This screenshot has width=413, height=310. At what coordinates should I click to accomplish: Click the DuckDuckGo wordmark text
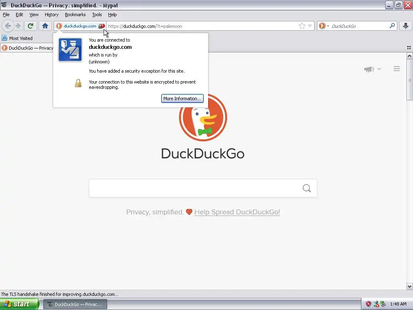point(203,153)
